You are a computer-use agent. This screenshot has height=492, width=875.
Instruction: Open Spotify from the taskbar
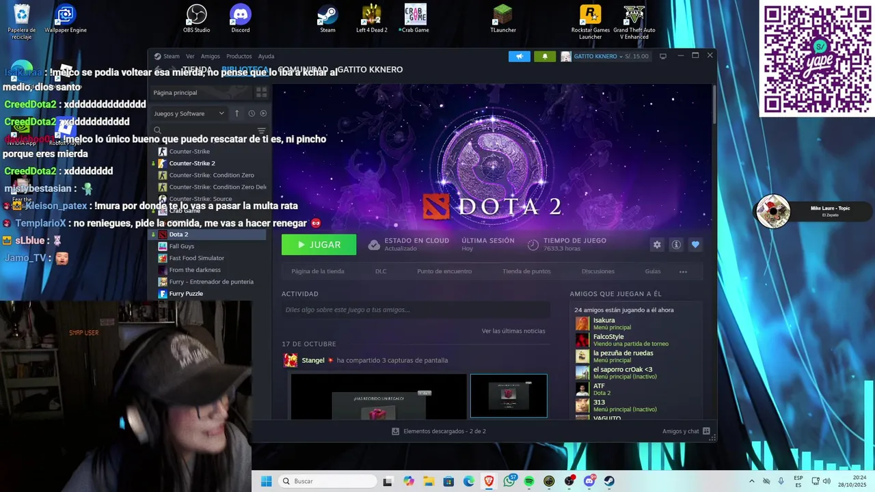529,481
